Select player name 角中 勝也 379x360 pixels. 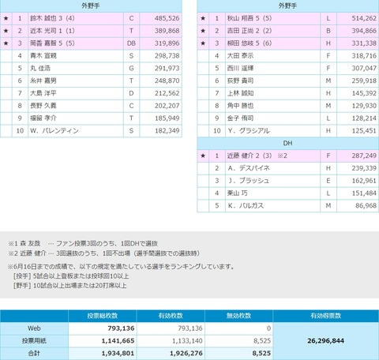tap(240, 106)
